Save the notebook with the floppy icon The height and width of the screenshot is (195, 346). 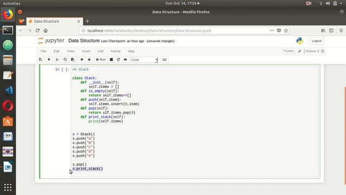tap(41, 60)
